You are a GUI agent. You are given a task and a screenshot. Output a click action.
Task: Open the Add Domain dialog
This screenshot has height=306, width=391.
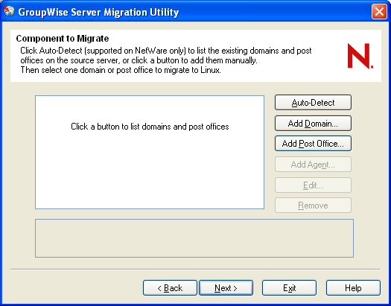click(313, 123)
